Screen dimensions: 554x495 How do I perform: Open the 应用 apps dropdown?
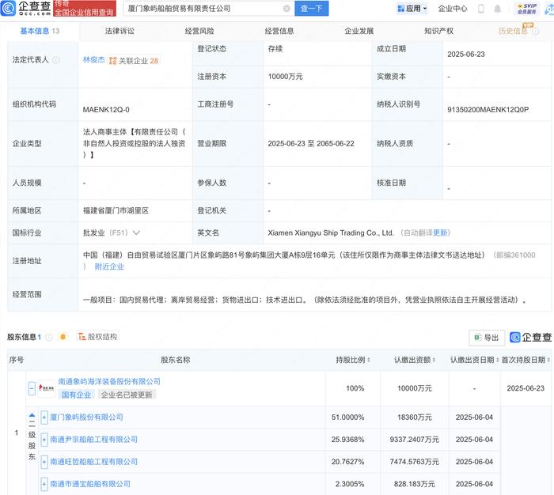pos(412,9)
